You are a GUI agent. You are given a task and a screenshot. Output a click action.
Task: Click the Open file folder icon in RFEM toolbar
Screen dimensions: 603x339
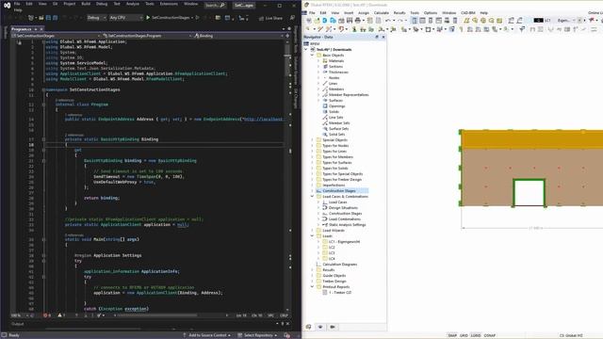[x=317, y=21]
